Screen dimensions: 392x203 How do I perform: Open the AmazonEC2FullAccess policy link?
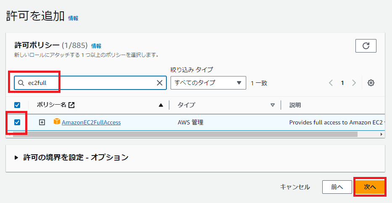[91, 122]
